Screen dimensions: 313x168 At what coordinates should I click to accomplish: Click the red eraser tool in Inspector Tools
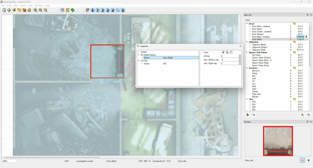[x=223, y=52]
